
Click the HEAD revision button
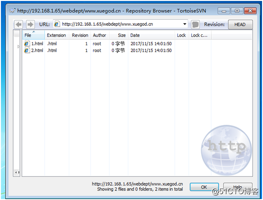240,24
